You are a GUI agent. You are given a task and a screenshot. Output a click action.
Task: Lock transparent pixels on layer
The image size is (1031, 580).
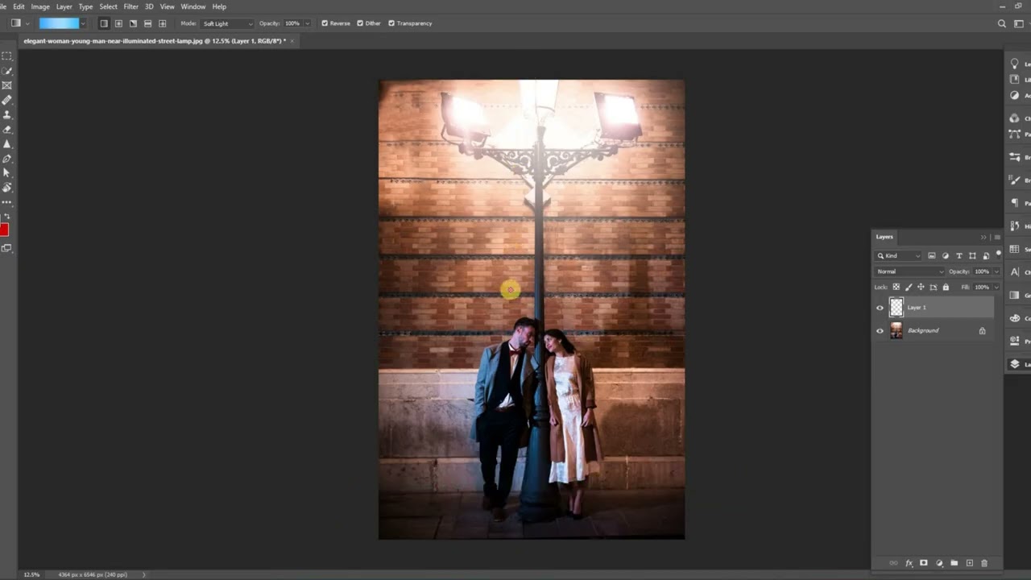click(x=896, y=287)
